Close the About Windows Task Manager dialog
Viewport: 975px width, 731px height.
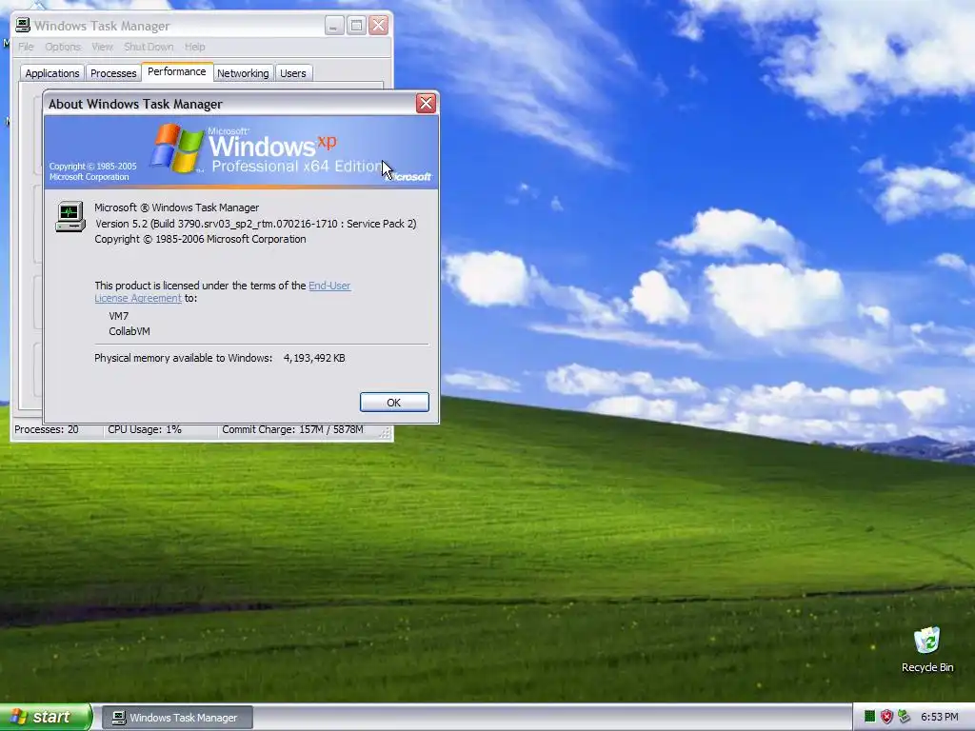click(x=426, y=103)
